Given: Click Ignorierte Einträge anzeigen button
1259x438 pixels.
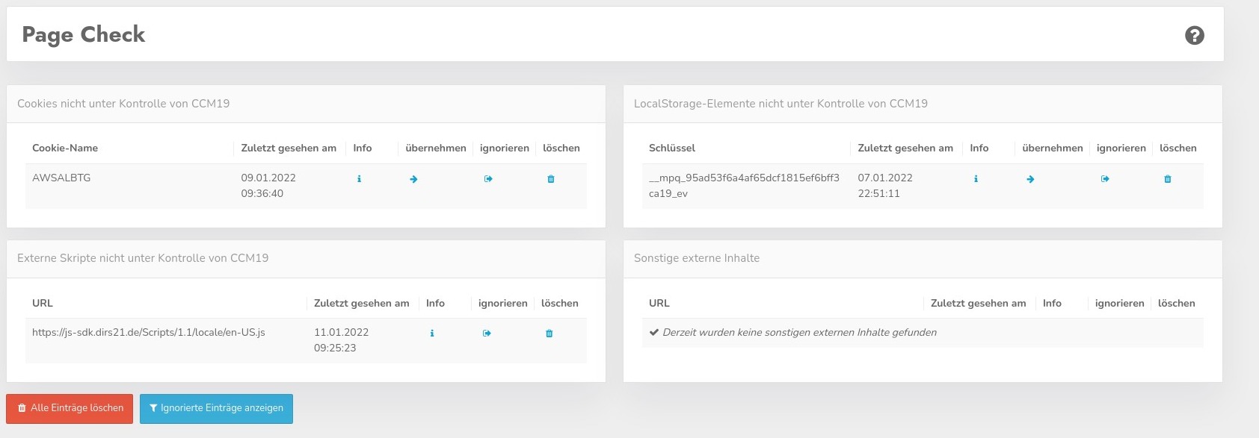Looking at the screenshot, I should click(216, 408).
